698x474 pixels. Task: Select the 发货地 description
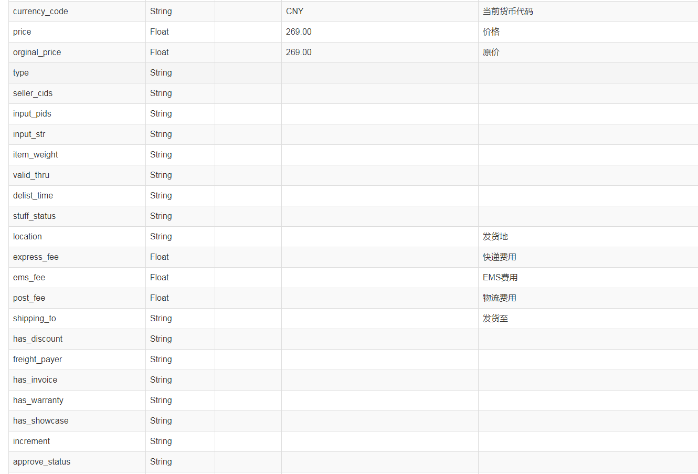pyautogui.click(x=495, y=237)
